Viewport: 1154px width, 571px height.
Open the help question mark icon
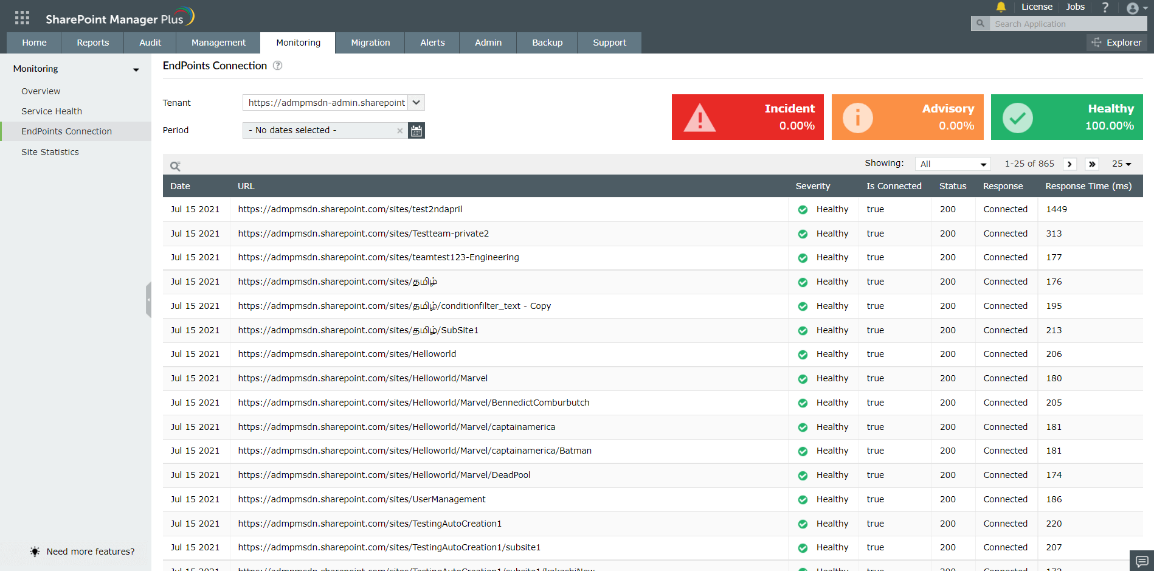[1105, 7]
